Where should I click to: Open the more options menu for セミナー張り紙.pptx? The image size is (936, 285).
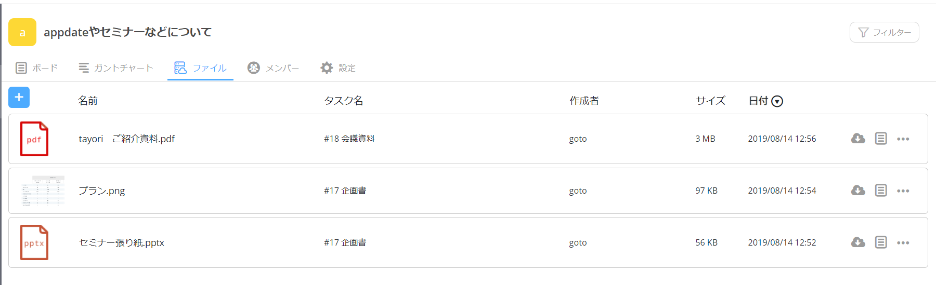903,242
